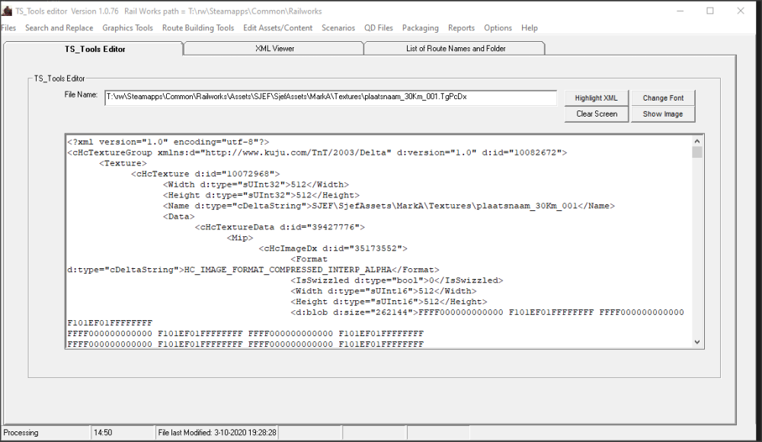Viewport: 762px width, 442px height.
Task: Open the Packaging menu
Action: [420, 28]
